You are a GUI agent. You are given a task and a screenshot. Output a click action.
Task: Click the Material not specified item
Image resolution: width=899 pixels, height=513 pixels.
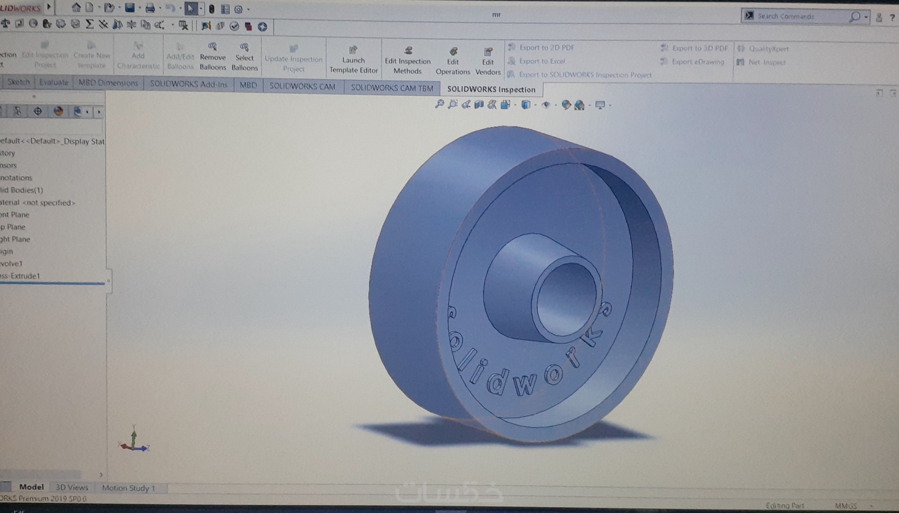pyautogui.click(x=38, y=203)
